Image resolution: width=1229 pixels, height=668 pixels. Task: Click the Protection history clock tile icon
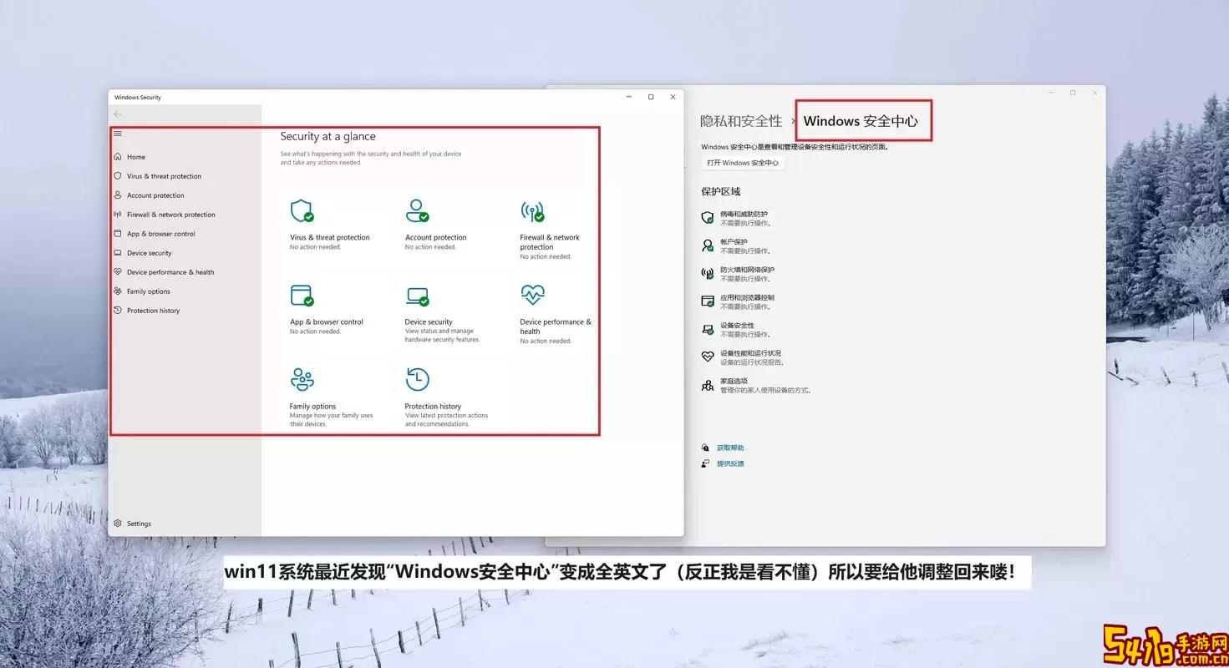pyautogui.click(x=417, y=380)
